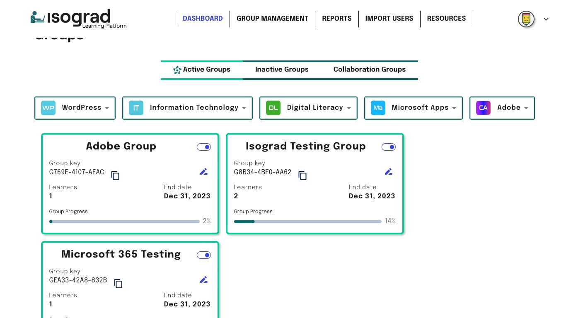Expand the Digital Literacy dropdown
The image size is (566, 318).
(x=308, y=108)
